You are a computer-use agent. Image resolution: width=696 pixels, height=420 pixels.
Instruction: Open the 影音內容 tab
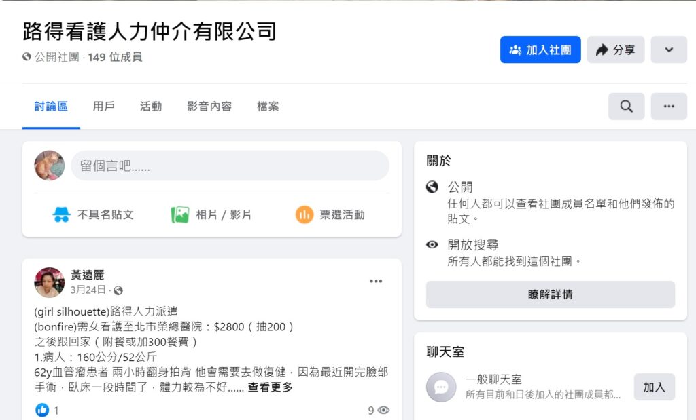click(x=209, y=107)
